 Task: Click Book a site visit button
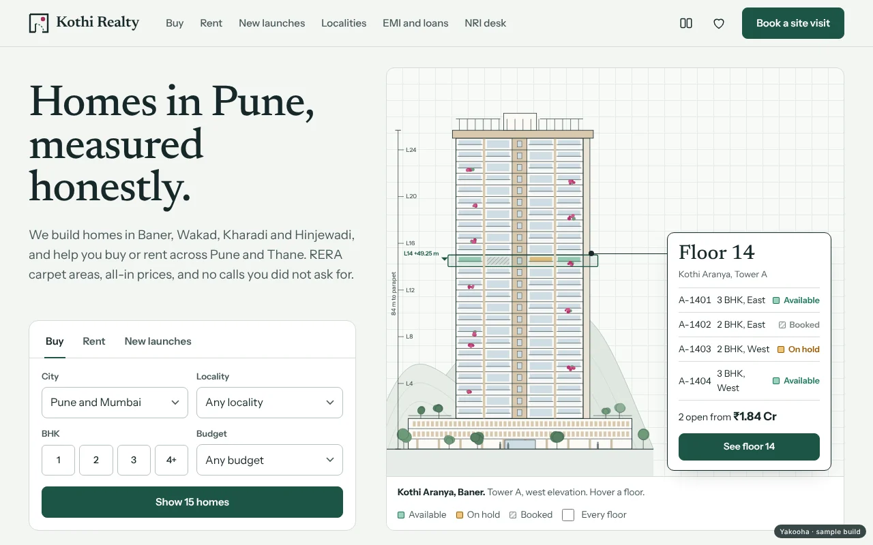click(x=793, y=23)
